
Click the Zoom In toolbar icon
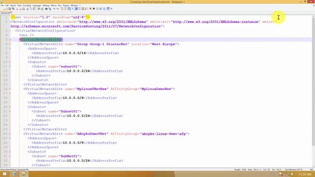pos(54,9)
